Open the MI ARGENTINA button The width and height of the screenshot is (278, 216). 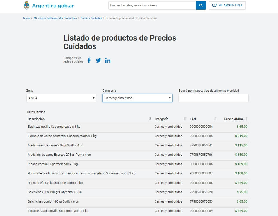pos(227,6)
